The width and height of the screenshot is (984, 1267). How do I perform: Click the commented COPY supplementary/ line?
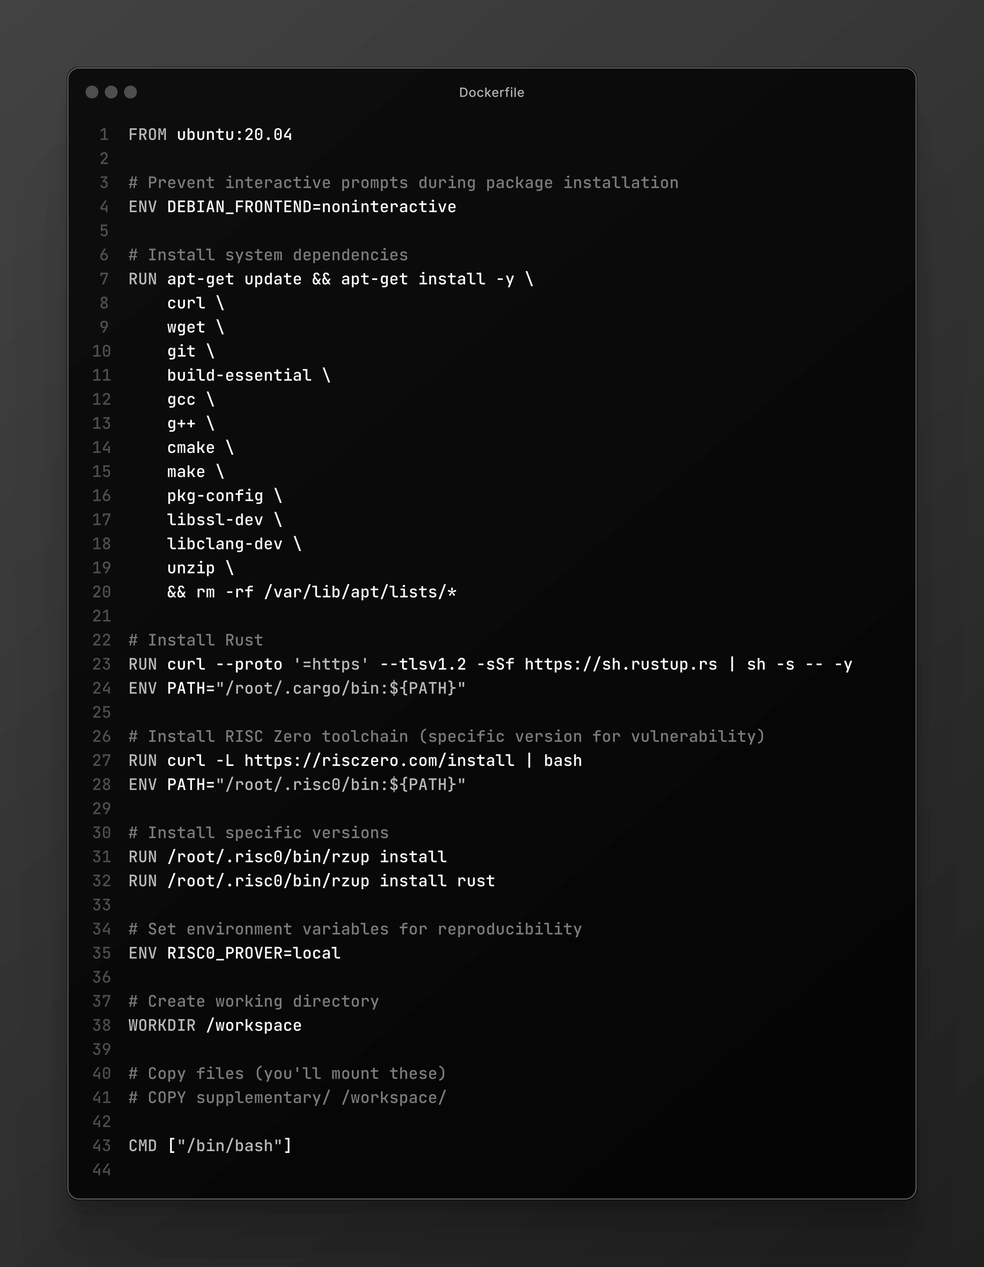(287, 1098)
